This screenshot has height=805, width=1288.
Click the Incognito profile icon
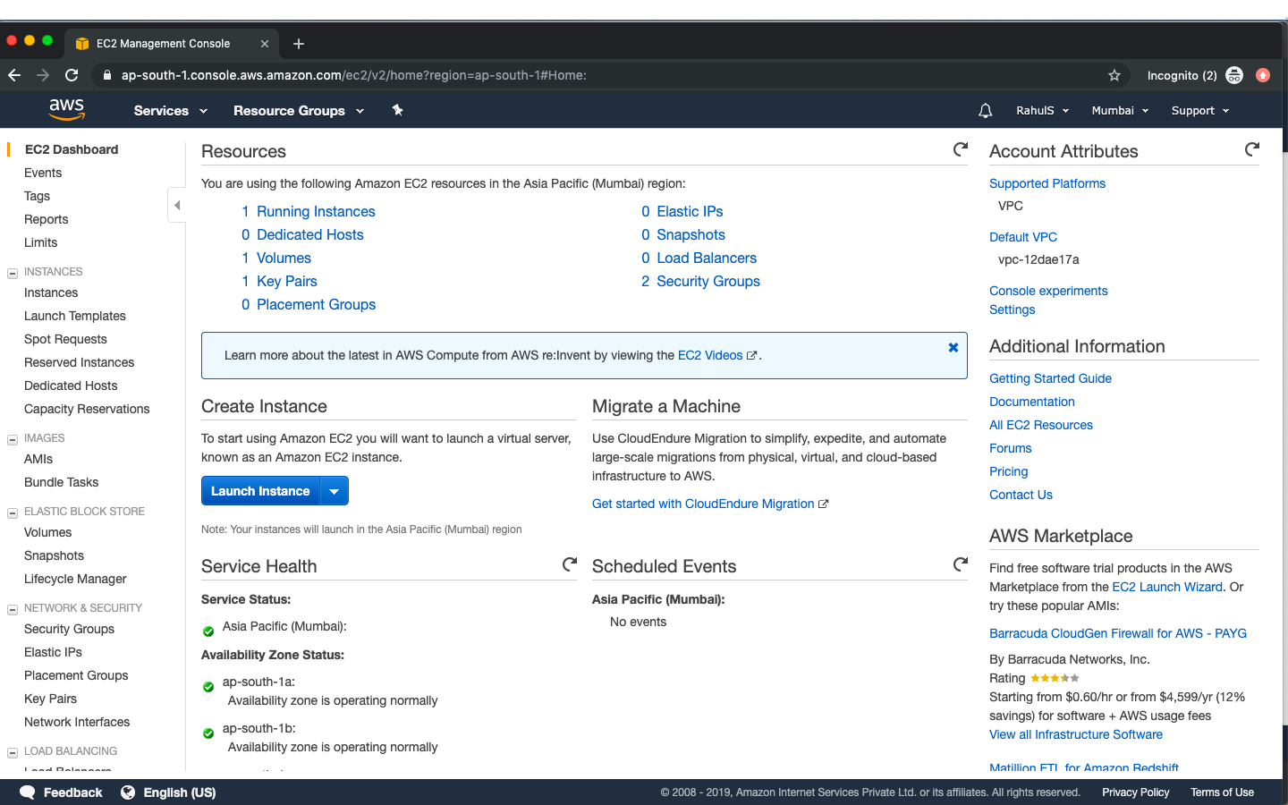tap(1234, 75)
